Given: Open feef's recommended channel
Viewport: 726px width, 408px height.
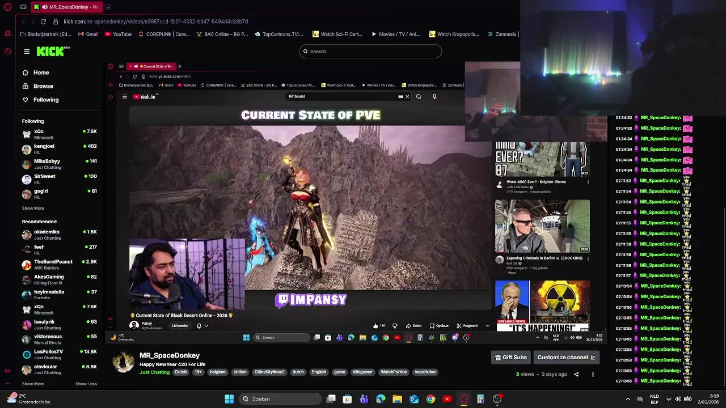Looking at the screenshot, I should click(x=59, y=250).
